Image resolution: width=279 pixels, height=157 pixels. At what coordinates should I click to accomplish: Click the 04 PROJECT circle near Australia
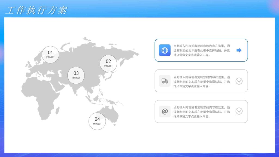(97, 121)
